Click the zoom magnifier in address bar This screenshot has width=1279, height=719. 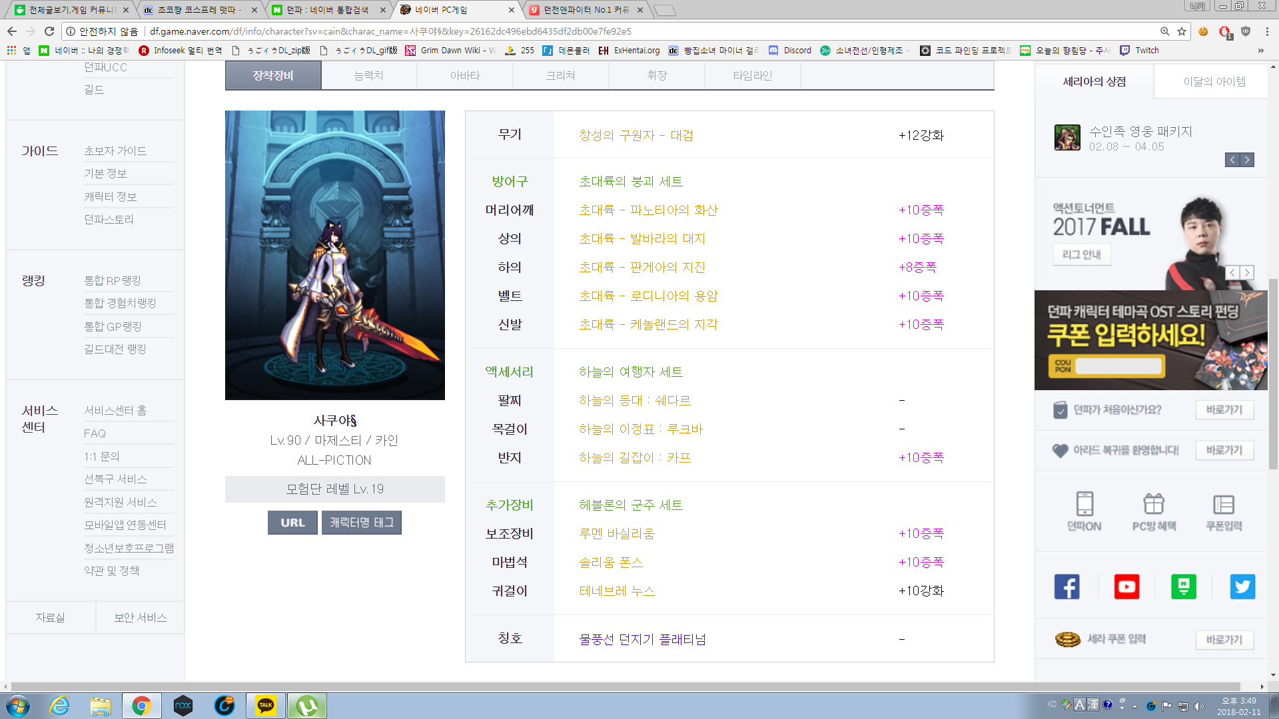pos(1164,31)
